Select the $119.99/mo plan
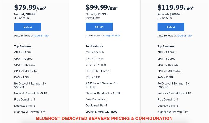The image size is (209, 123). (171, 27)
